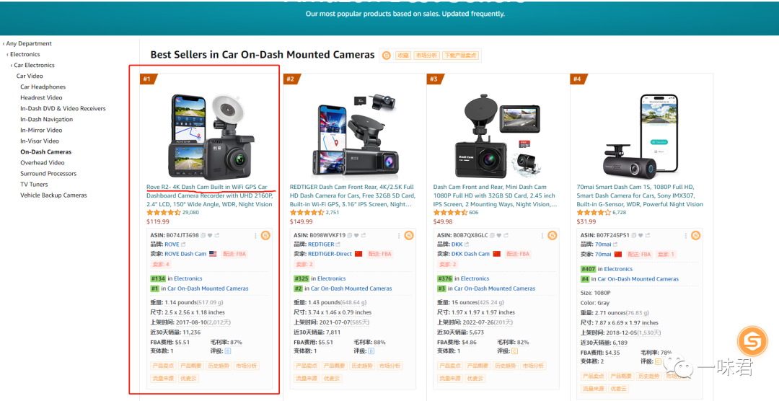The width and height of the screenshot is (779, 401).
Task: Copy the ASIN B074JT3698 with the copy icon
Action: [203, 236]
